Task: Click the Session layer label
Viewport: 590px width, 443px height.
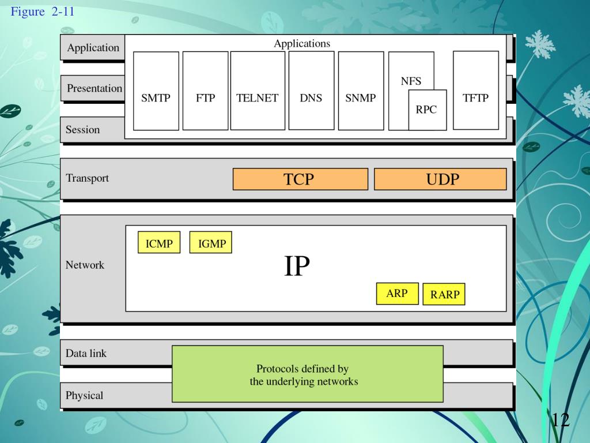Action: pyautogui.click(x=83, y=130)
